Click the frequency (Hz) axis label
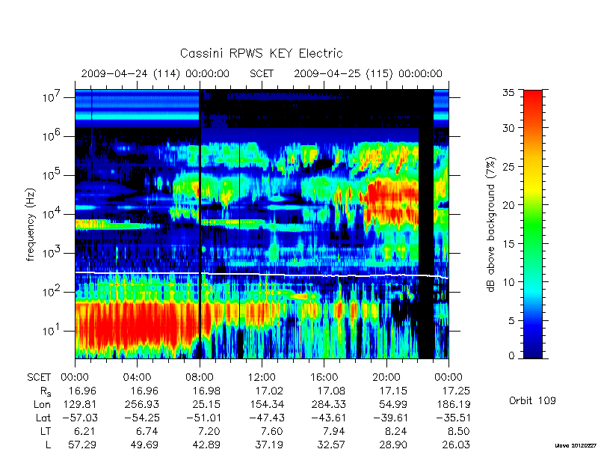This screenshot has height=449, width=598. click(31, 224)
